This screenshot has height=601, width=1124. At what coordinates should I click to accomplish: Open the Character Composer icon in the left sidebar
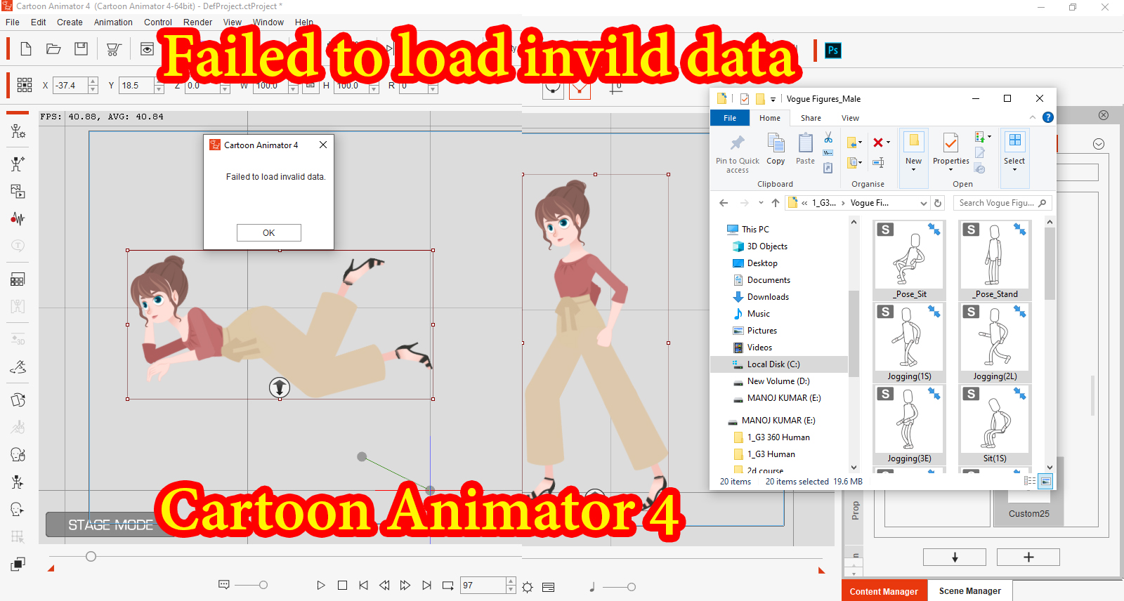18,131
